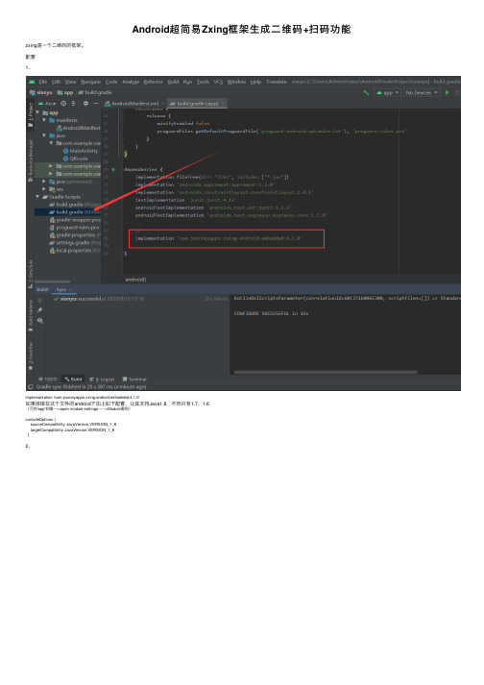Select settings.gradle in tree
484x685 pixels.
[x=75, y=243]
